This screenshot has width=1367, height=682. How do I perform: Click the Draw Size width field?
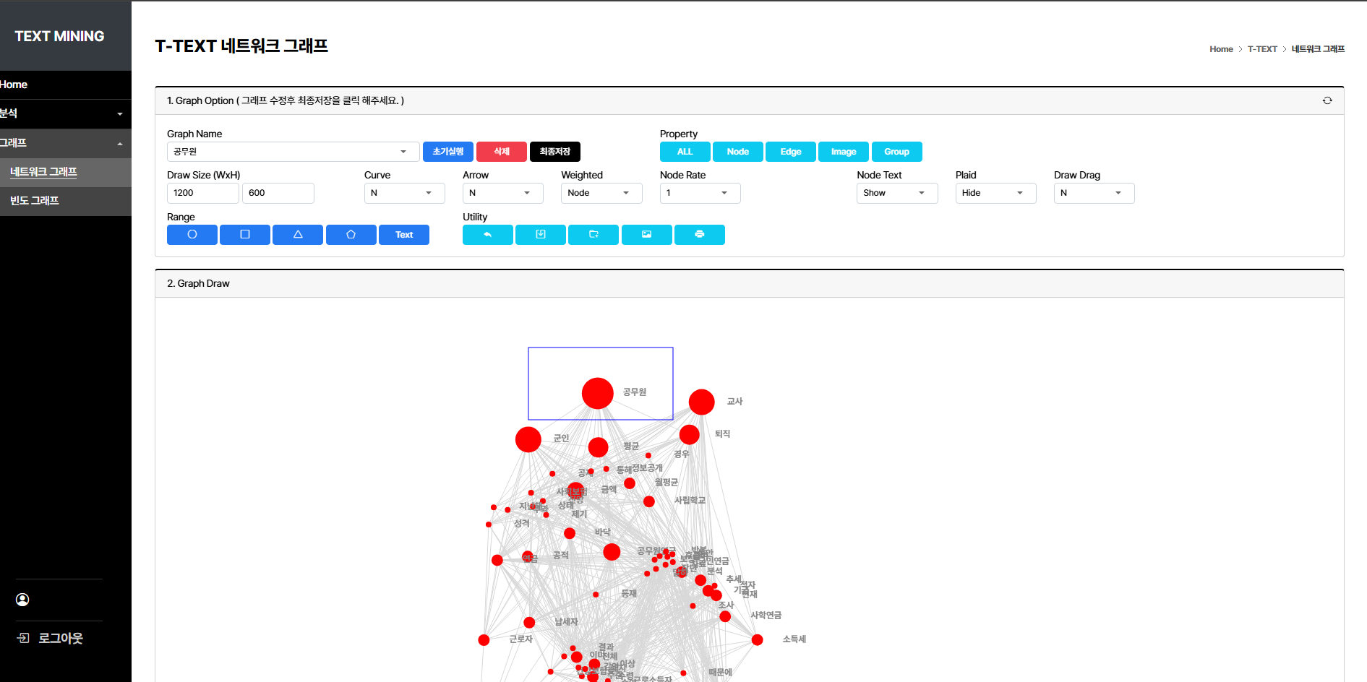202,193
